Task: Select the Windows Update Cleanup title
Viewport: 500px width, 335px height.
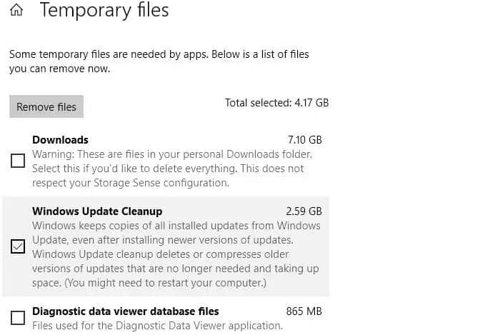Action: [97, 211]
